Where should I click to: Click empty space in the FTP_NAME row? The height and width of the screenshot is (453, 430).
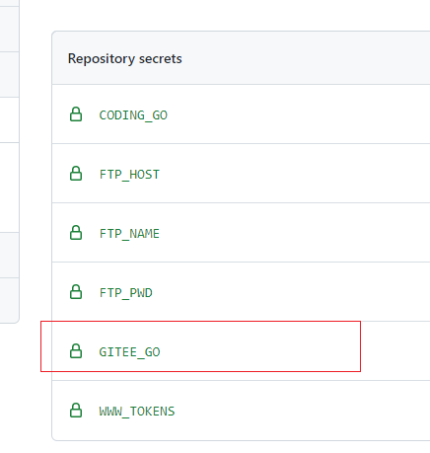[296, 233]
